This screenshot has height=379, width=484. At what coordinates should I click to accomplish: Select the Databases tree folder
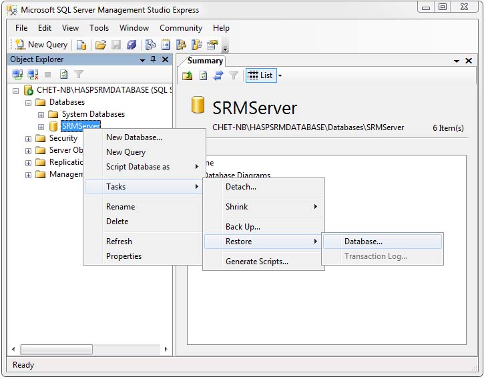(67, 102)
